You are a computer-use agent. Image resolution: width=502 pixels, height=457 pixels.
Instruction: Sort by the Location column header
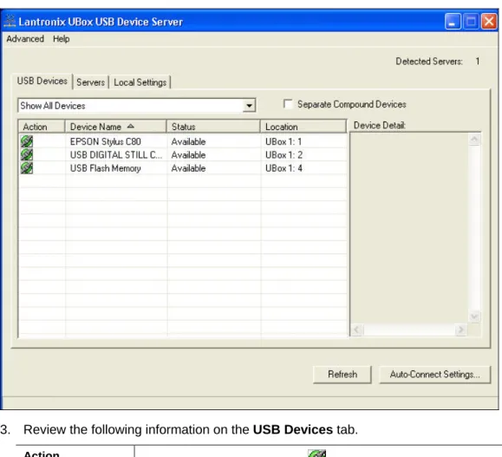pos(303,127)
